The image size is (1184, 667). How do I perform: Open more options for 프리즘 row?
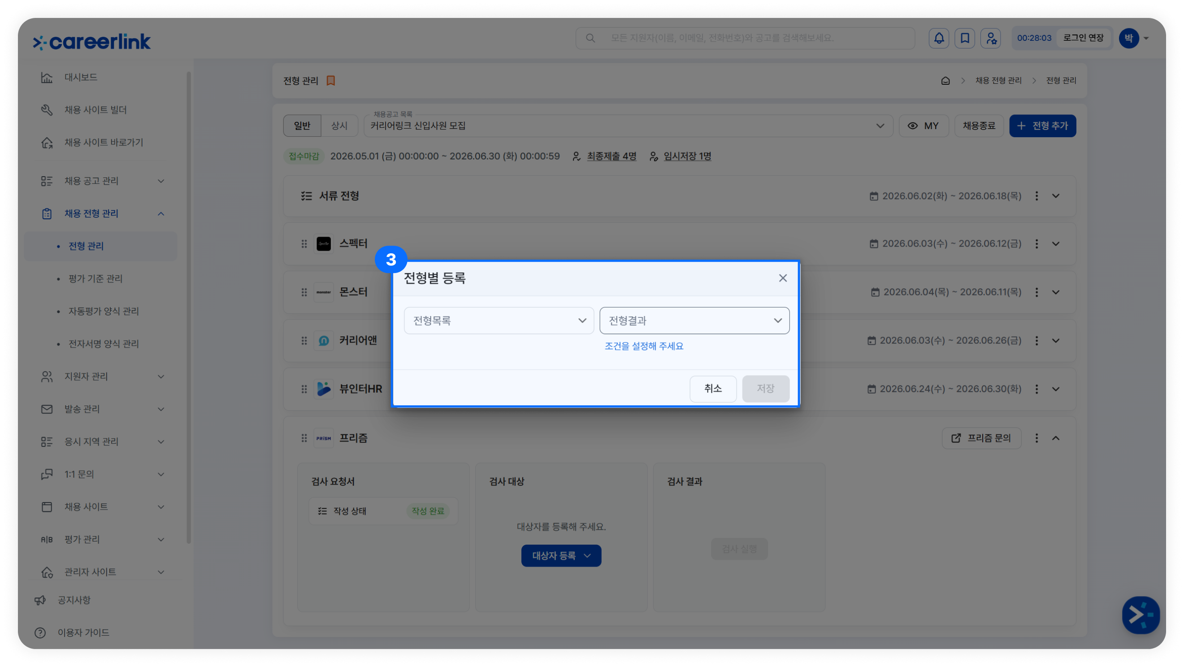click(x=1036, y=438)
